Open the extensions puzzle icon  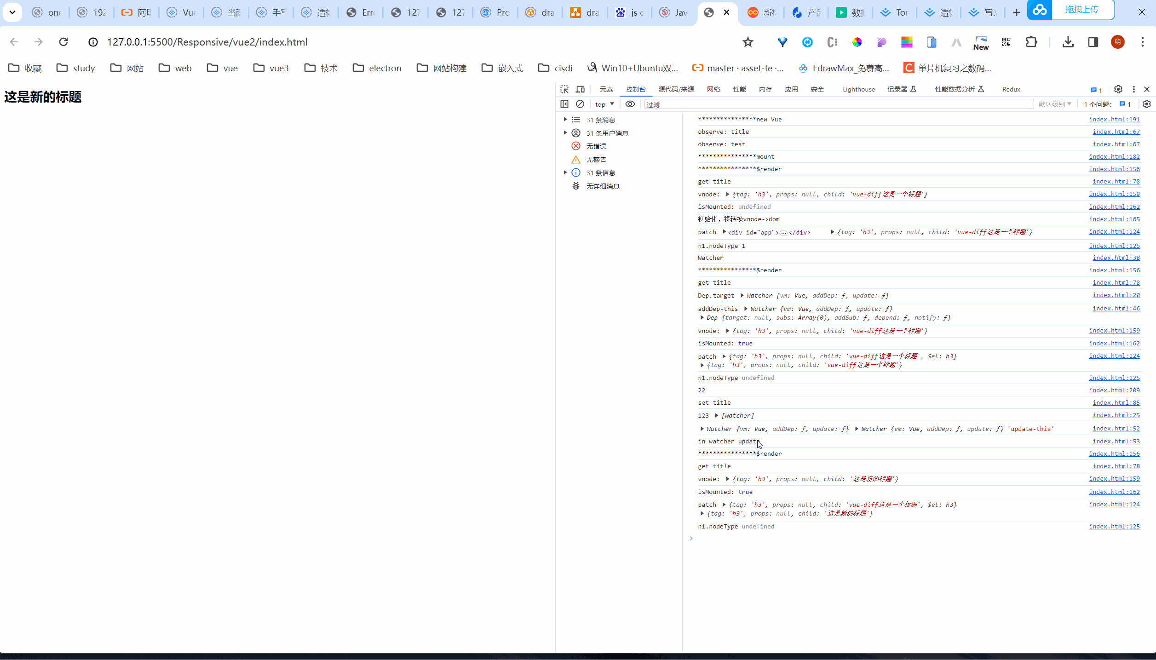[x=1031, y=42]
